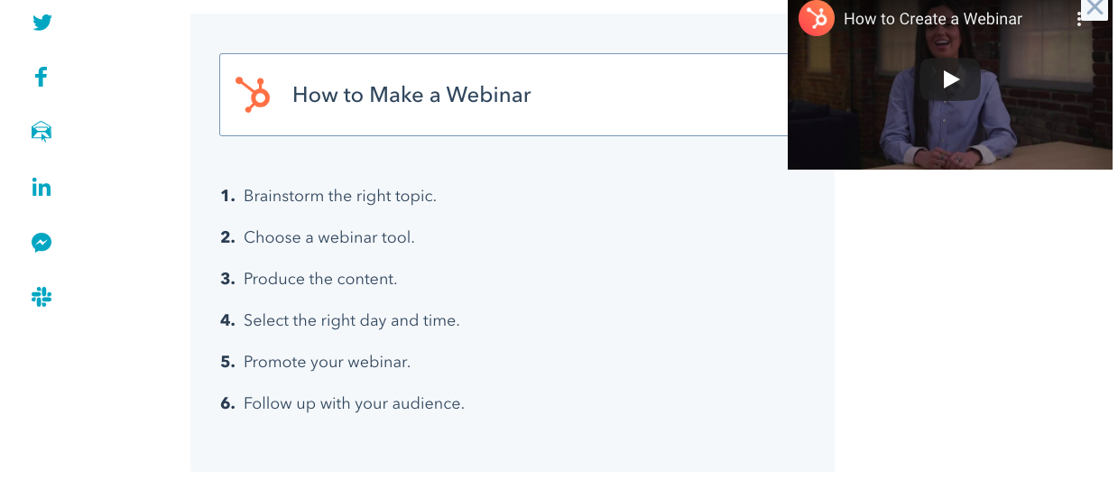
Task: Jump to 'Brainstorm the right topic' step
Action: click(x=339, y=196)
